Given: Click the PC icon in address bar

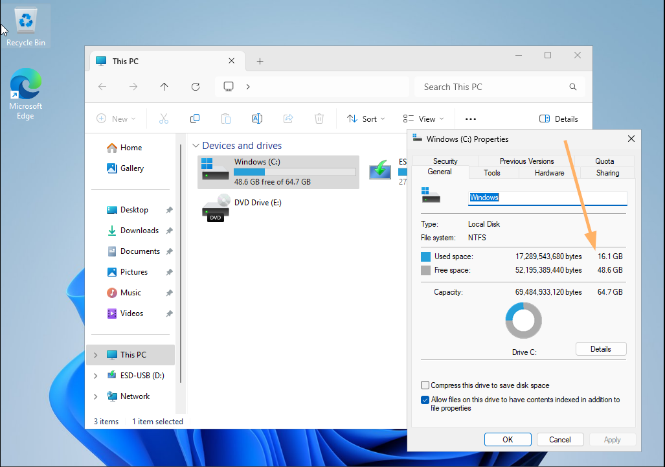Looking at the screenshot, I should coord(229,87).
